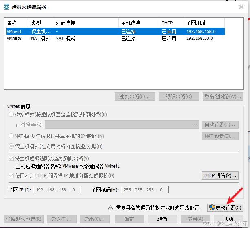Click the 导出(X) button
The height and width of the screenshot is (228, 250).
pos(95,219)
